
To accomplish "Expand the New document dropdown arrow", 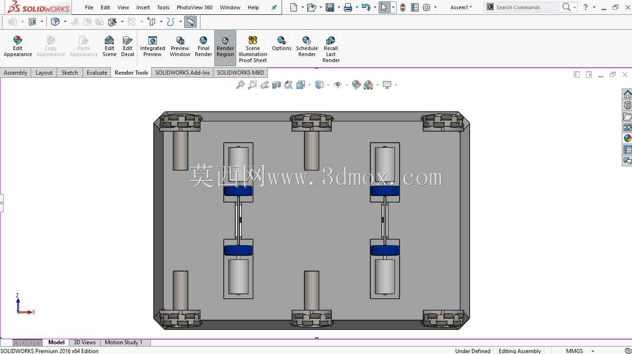I will click(x=302, y=7).
